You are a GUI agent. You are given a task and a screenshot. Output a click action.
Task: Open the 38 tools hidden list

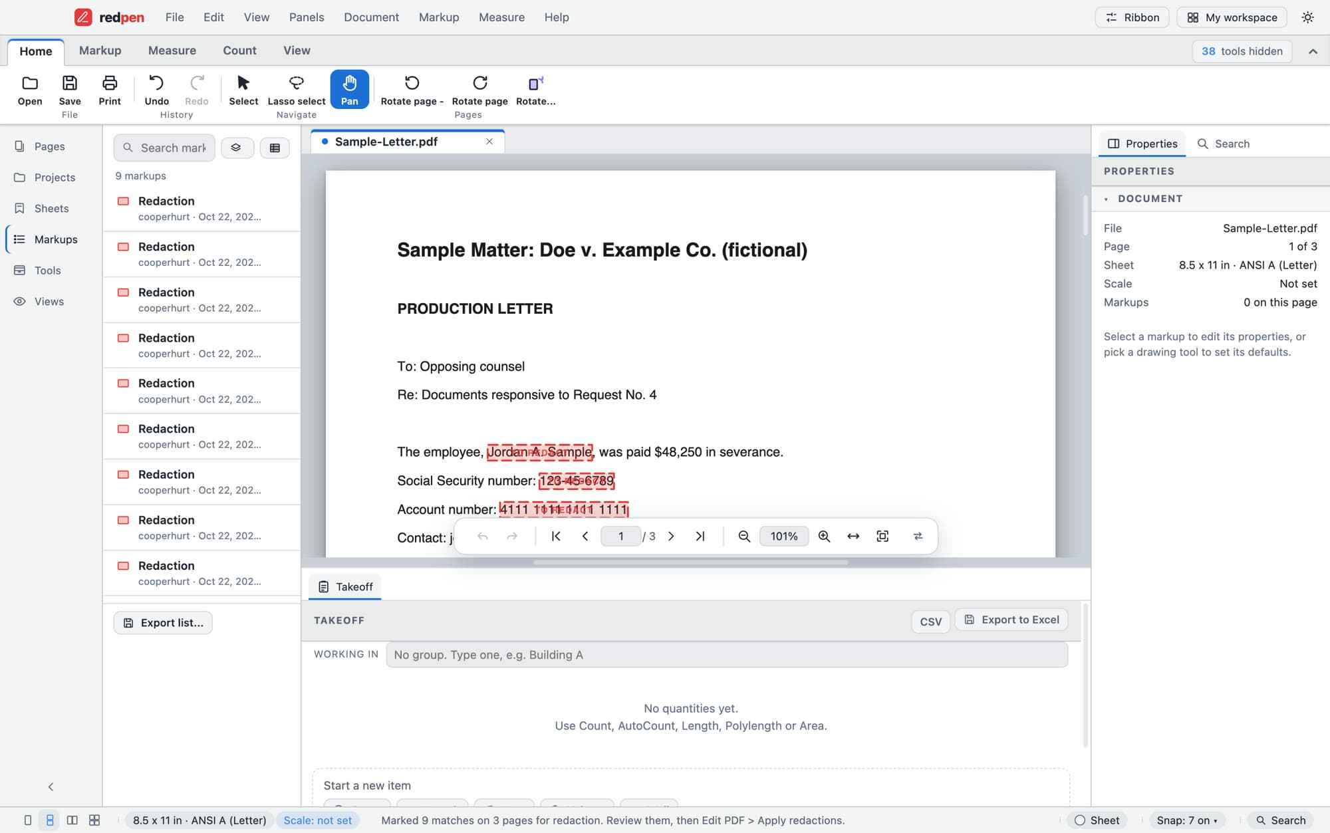[1242, 51]
